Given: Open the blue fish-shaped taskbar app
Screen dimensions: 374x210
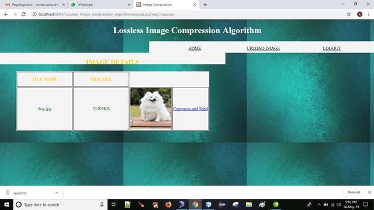Looking at the screenshot, I should 182,205.
